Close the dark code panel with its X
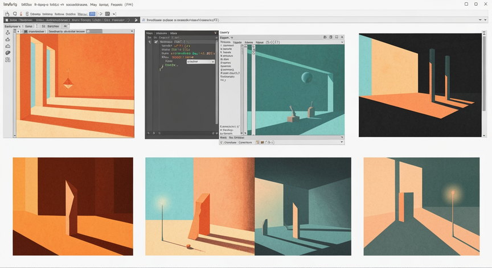This screenshot has width=492, height=268. point(215,33)
